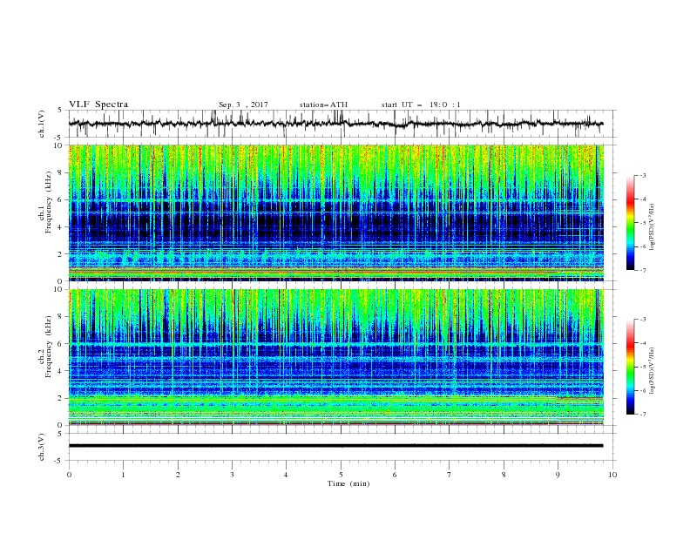Click inside the ch.1 spectrogram panel
The height and width of the screenshot is (533, 690).
(x=336, y=213)
